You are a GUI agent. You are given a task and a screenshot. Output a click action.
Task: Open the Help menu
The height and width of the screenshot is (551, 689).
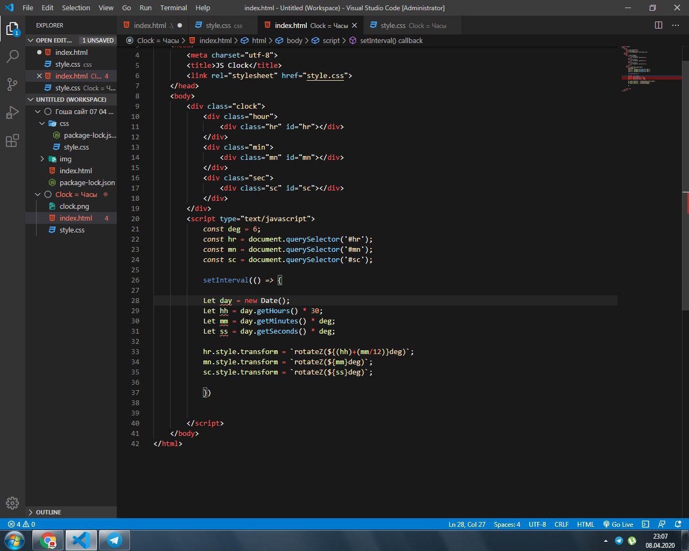[x=203, y=8]
